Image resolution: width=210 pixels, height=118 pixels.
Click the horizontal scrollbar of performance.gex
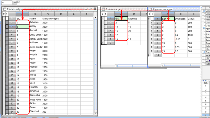coord(182,65)
